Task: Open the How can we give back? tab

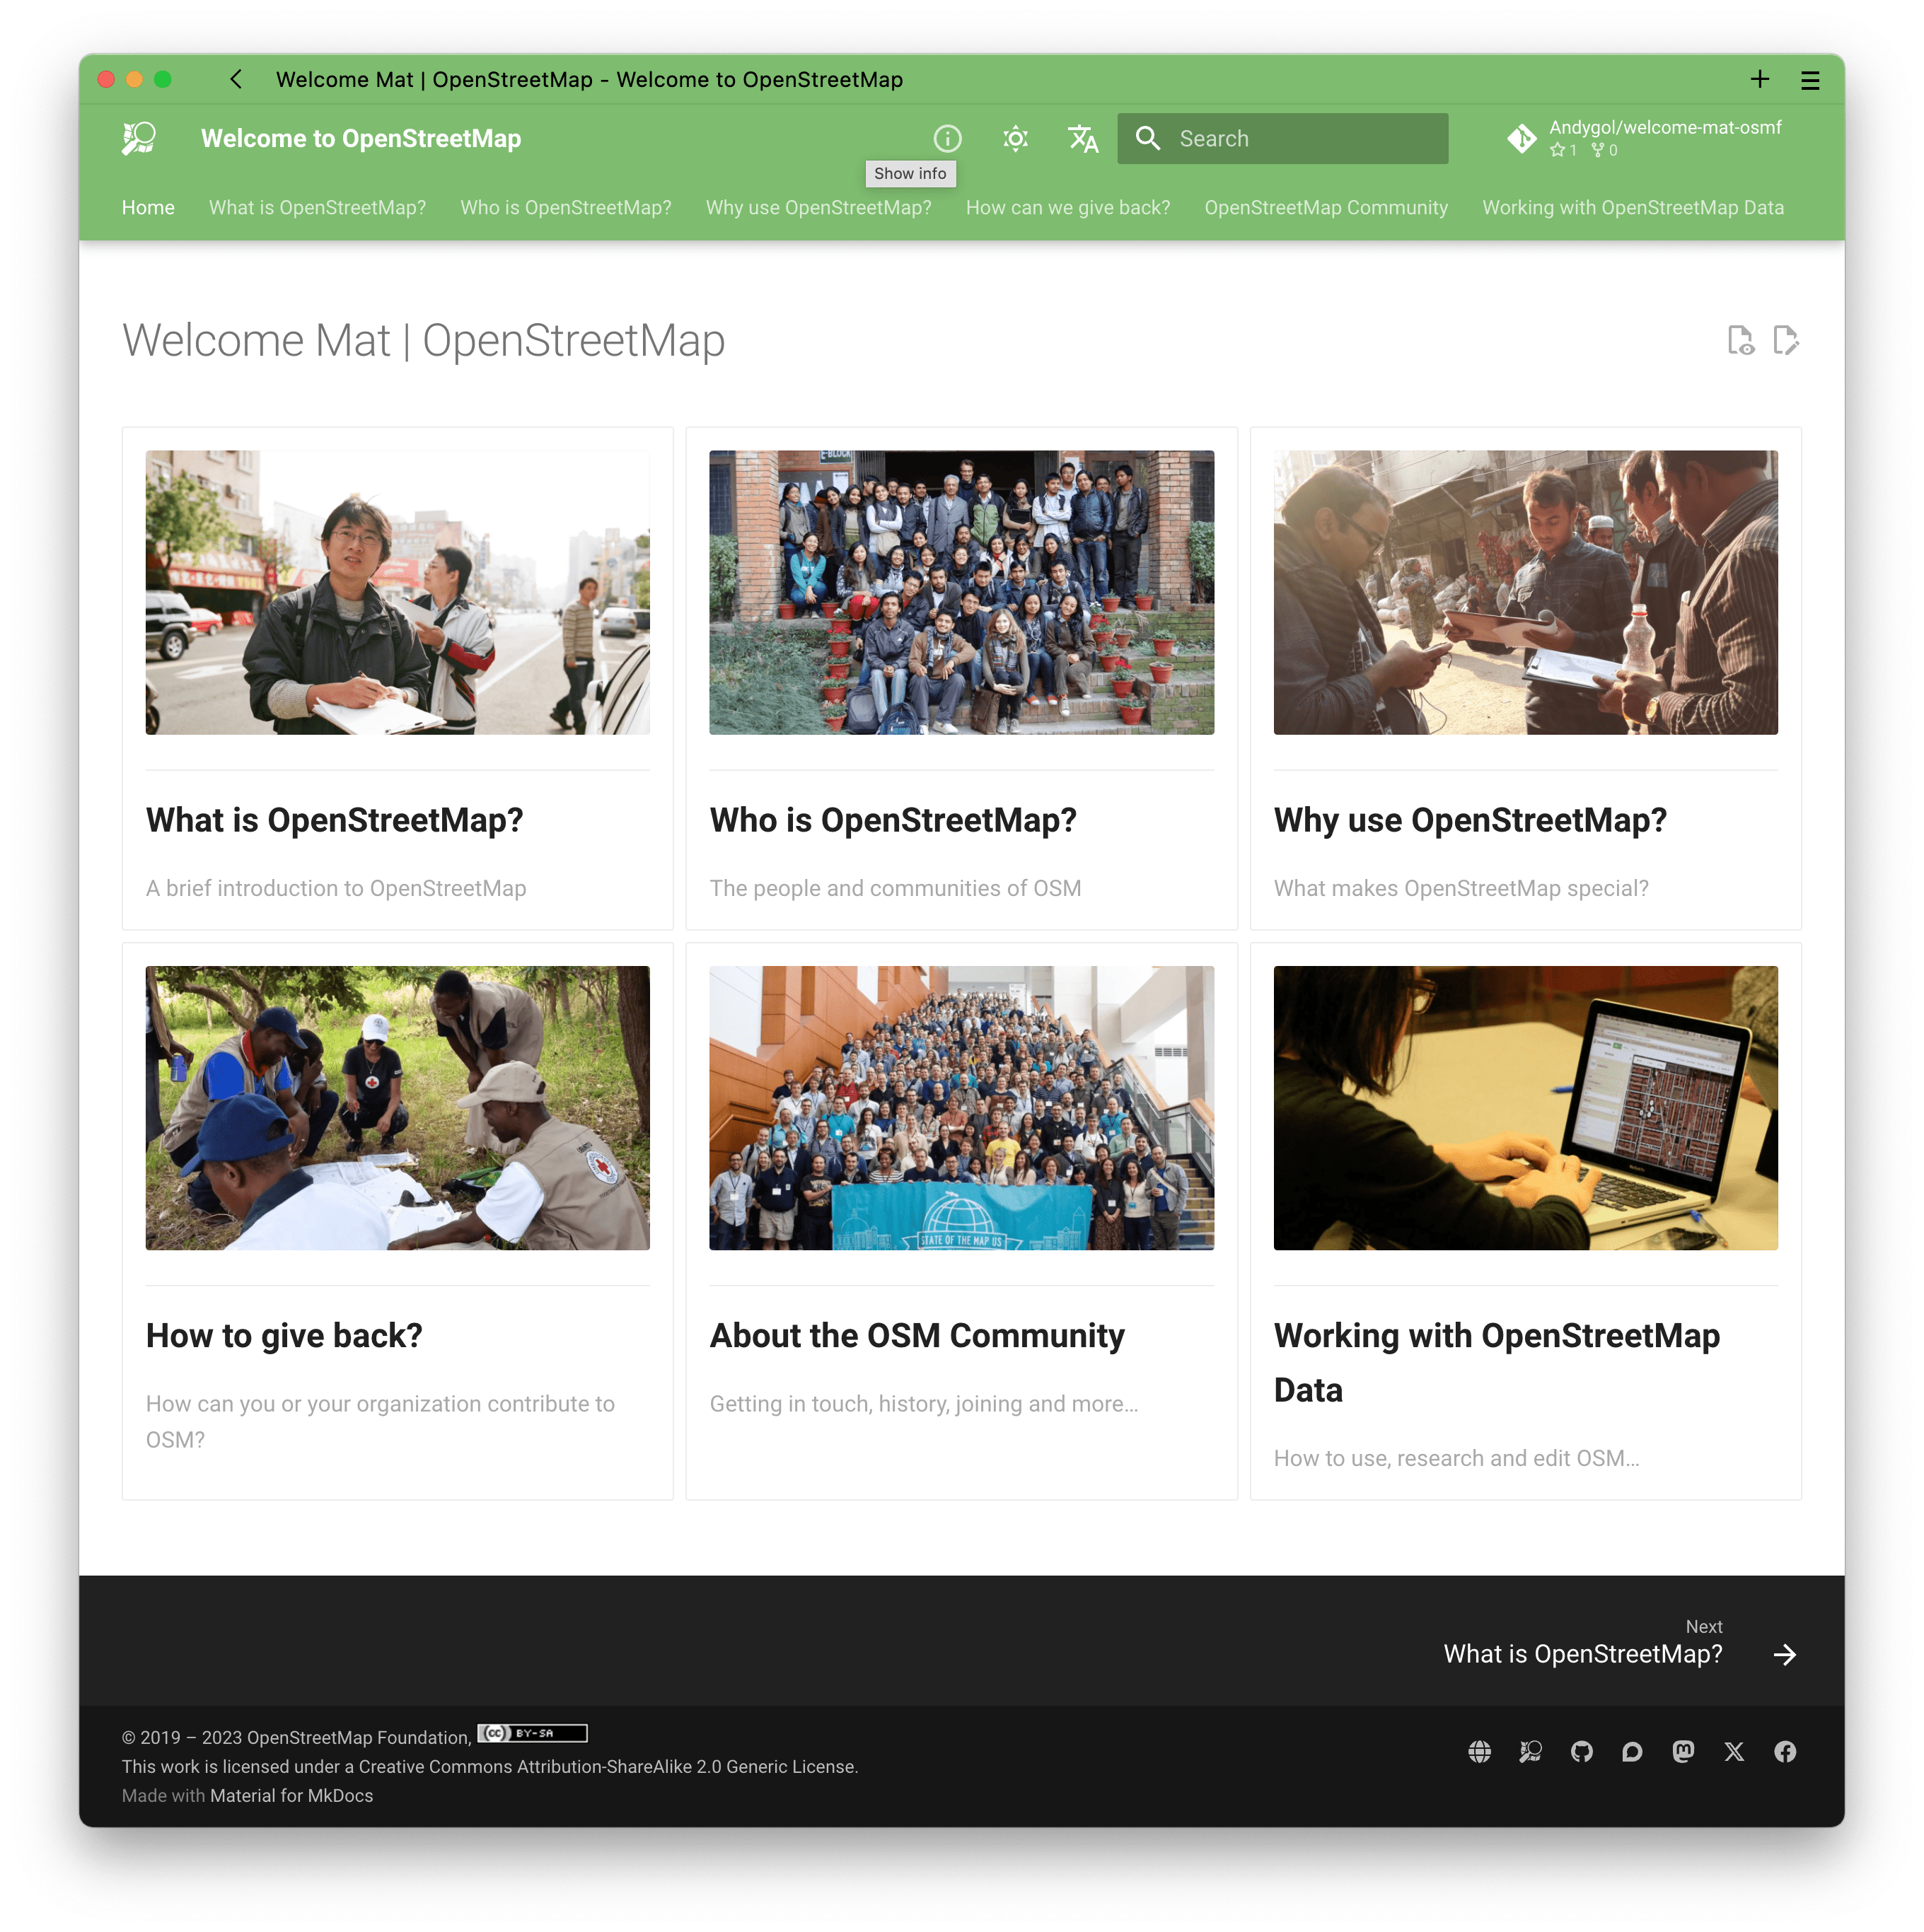Action: pos(1067,207)
